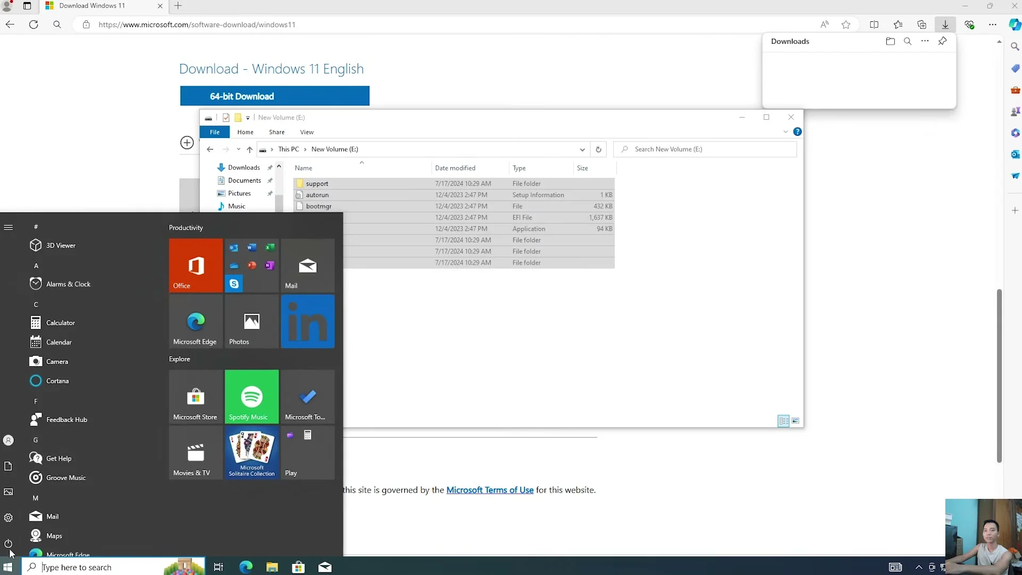Viewport: 1022px width, 575px height.
Task: Select Downloads in Explorer quick access
Action: (244, 168)
